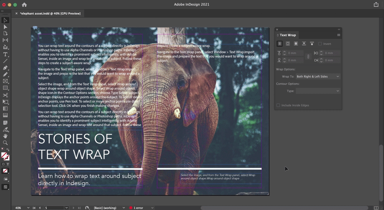This screenshot has height=210, width=384.
Task: Click the Fill and Stroke swatch
Action: pyautogui.click(x=5, y=156)
